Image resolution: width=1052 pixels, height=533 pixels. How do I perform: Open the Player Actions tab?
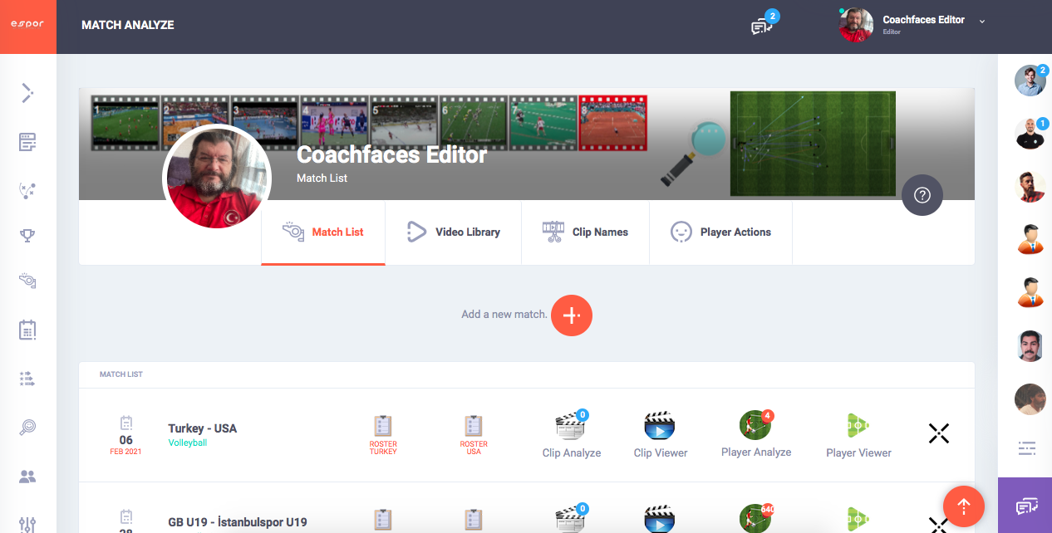click(x=721, y=232)
